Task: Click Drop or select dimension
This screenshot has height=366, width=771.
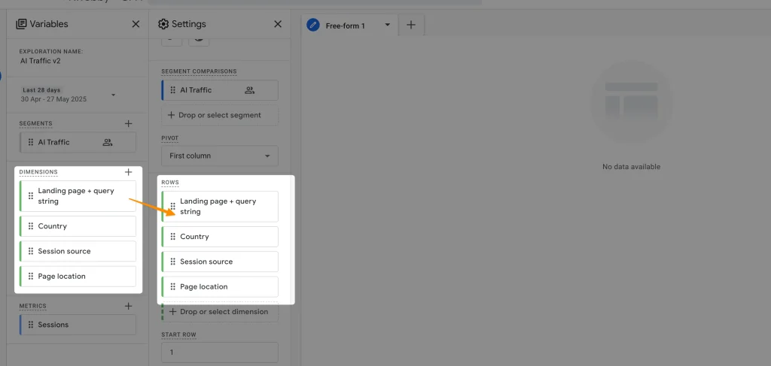Action: point(220,312)
